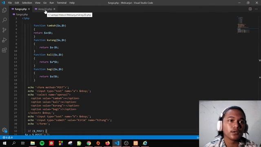This screenshot has width=261, height=147.
Task: Click 'return $a/$b;' on line 17
Action: pyautogui.click(x=49, y=76)
